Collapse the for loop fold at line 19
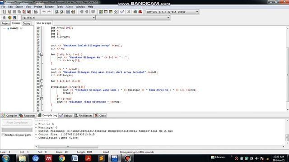This screenshot has height=162, width=289. click(x=42, y=54)
